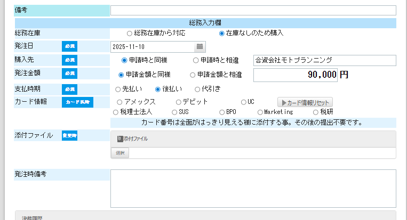This screenshot has width=407, height=220.
Task: Choose the BPO radio option
Action: pos(222,112)
